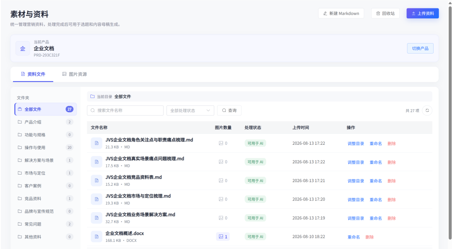
Task: Click the file icon for JVS企业文档角色关注点与职责痛点梳理.md
Action: [97, 143]
